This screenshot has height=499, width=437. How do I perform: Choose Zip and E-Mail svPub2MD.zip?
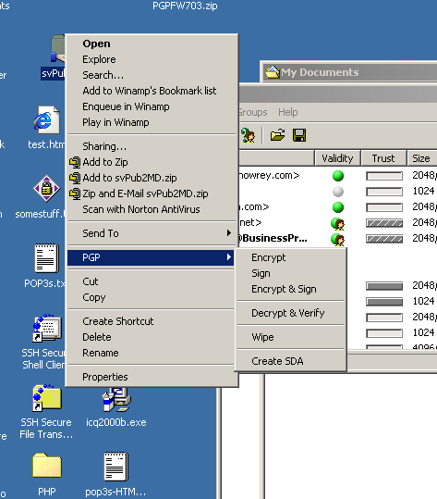[152, 193]
